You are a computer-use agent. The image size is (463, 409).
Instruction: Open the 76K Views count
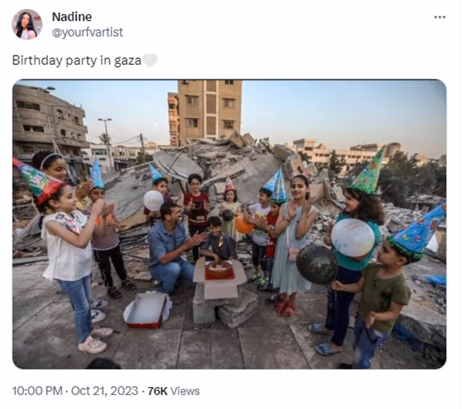click(174, 391)
